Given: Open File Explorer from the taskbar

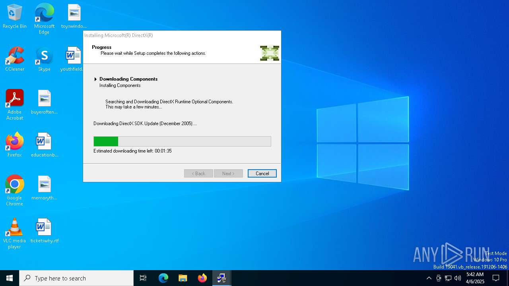Looking at the screenshot, I should (x=183, y=278).
